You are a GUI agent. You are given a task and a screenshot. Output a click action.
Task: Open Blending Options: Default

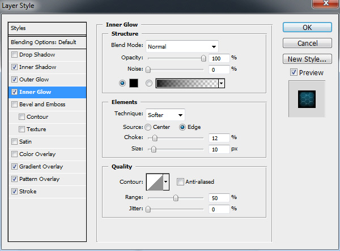[x=47, y=42]
